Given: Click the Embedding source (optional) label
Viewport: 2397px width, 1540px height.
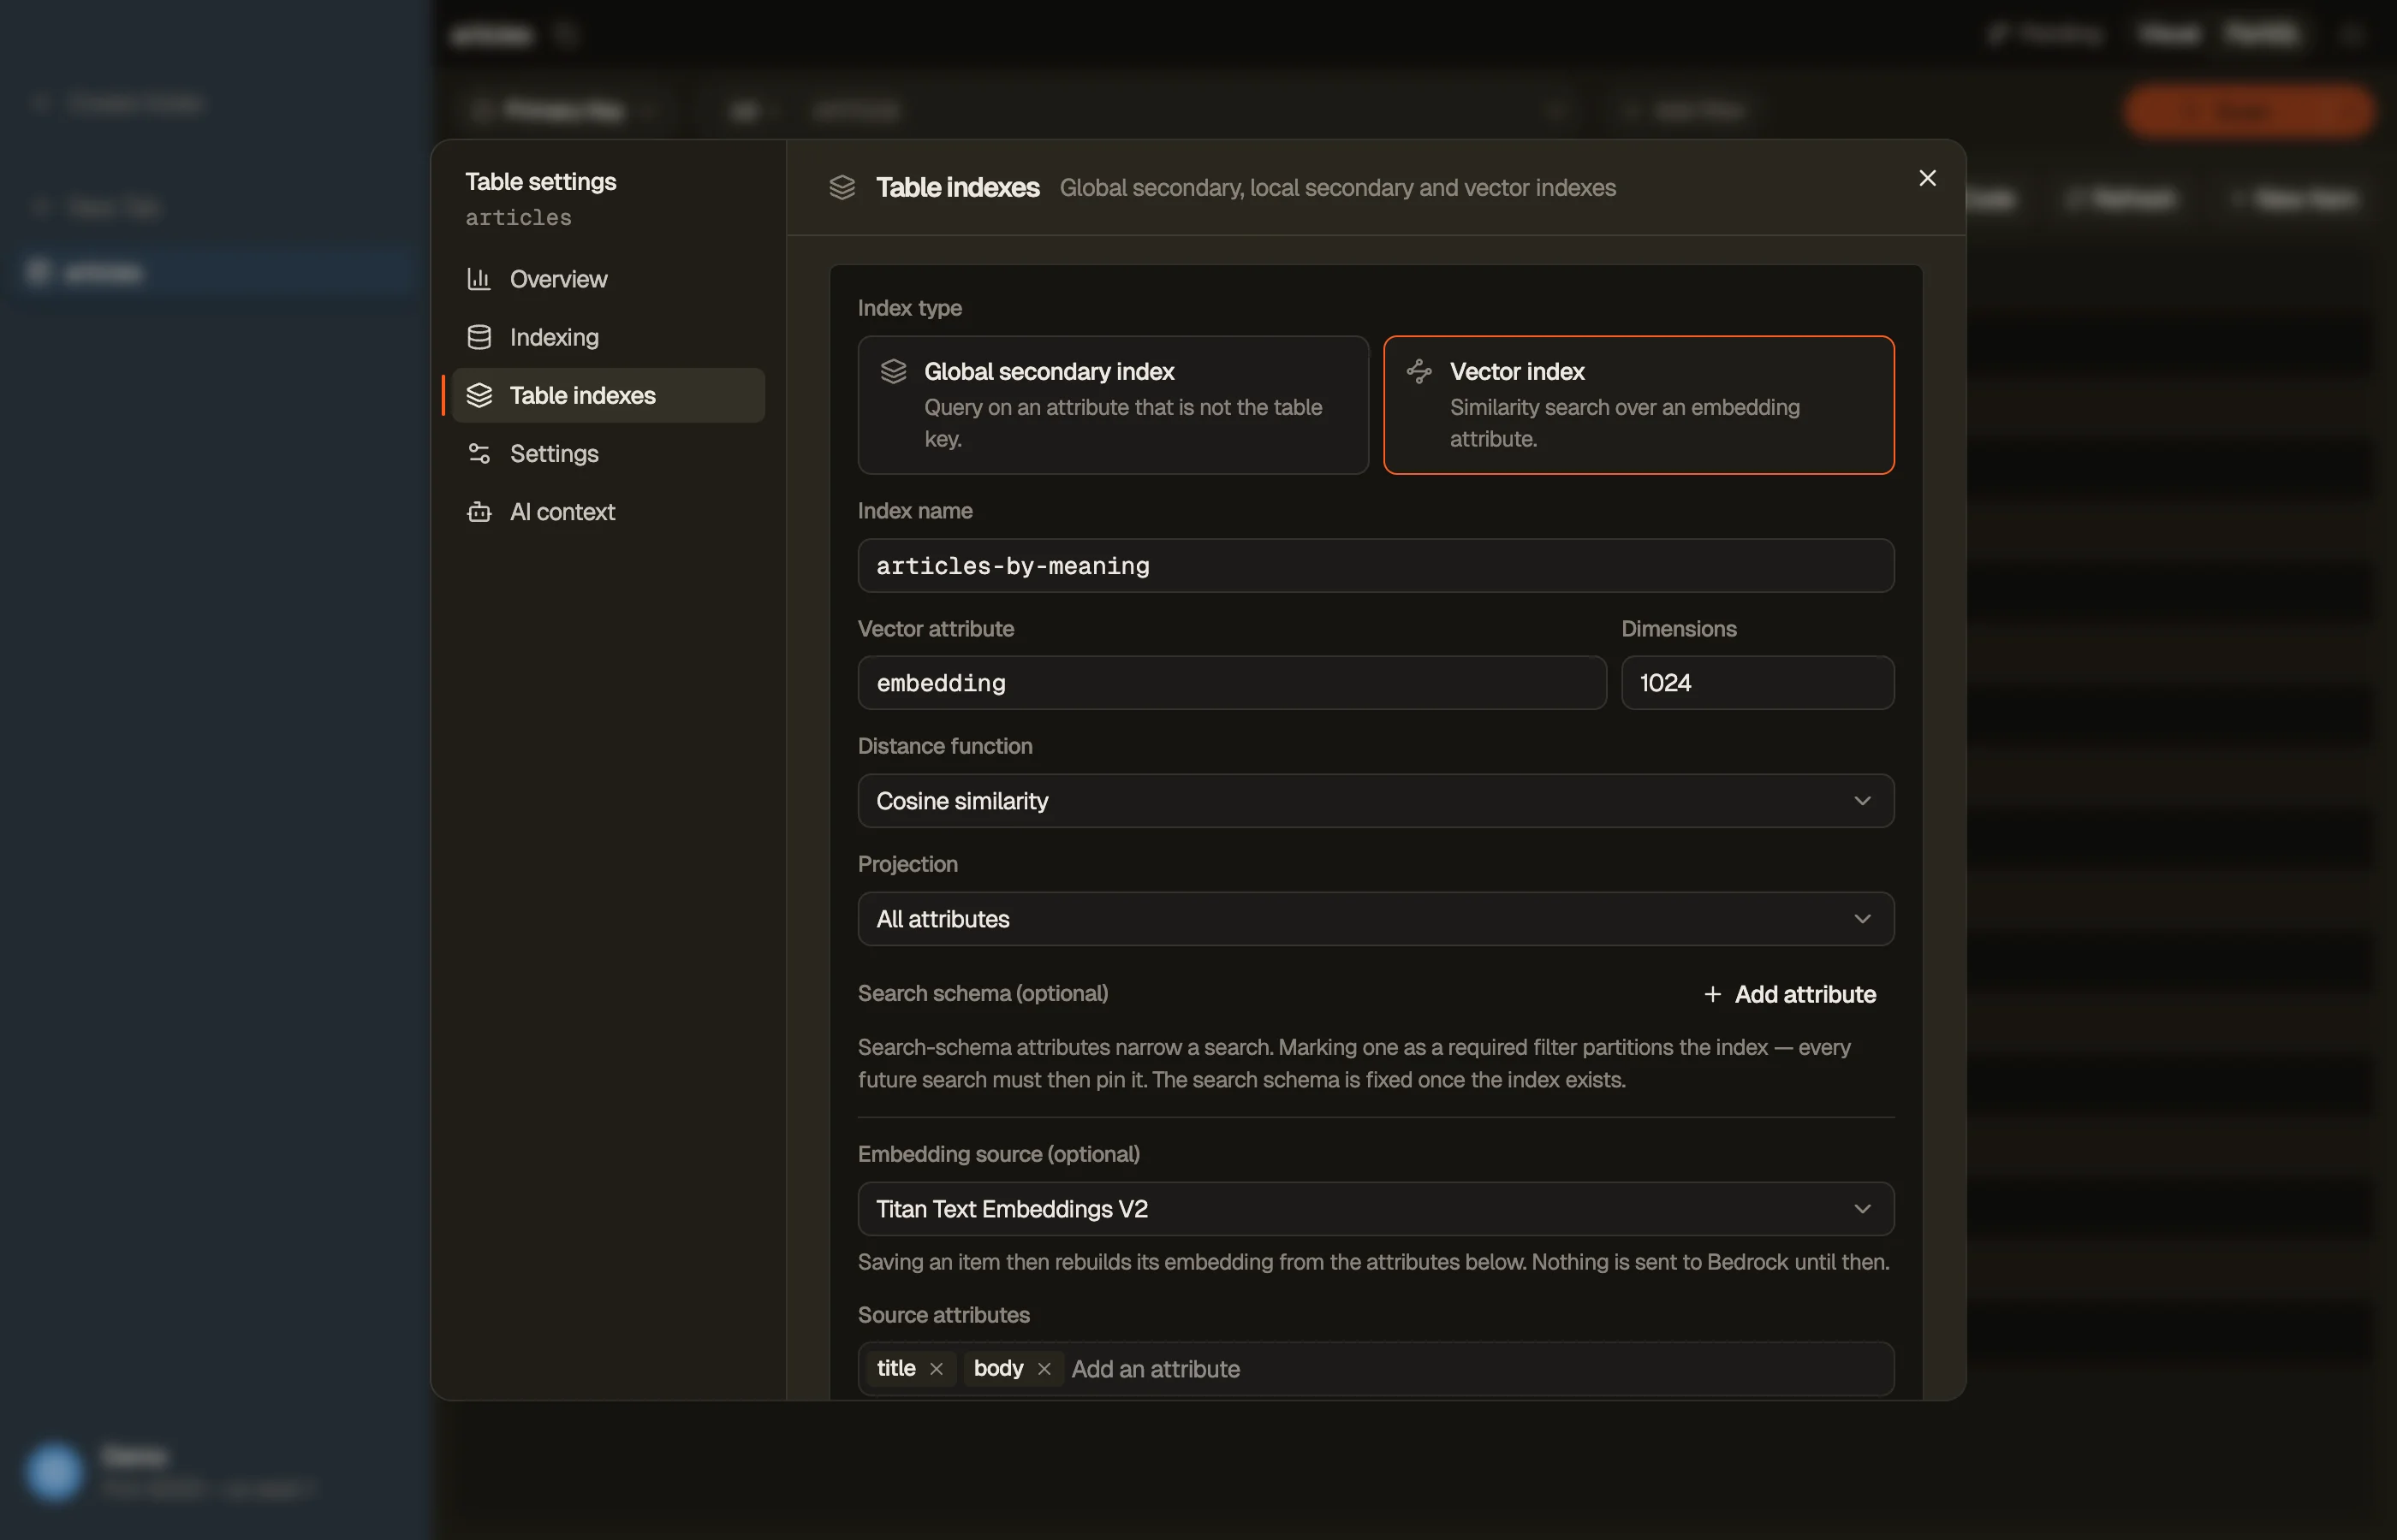Looking at the screenshot, I should (998, 1154).
